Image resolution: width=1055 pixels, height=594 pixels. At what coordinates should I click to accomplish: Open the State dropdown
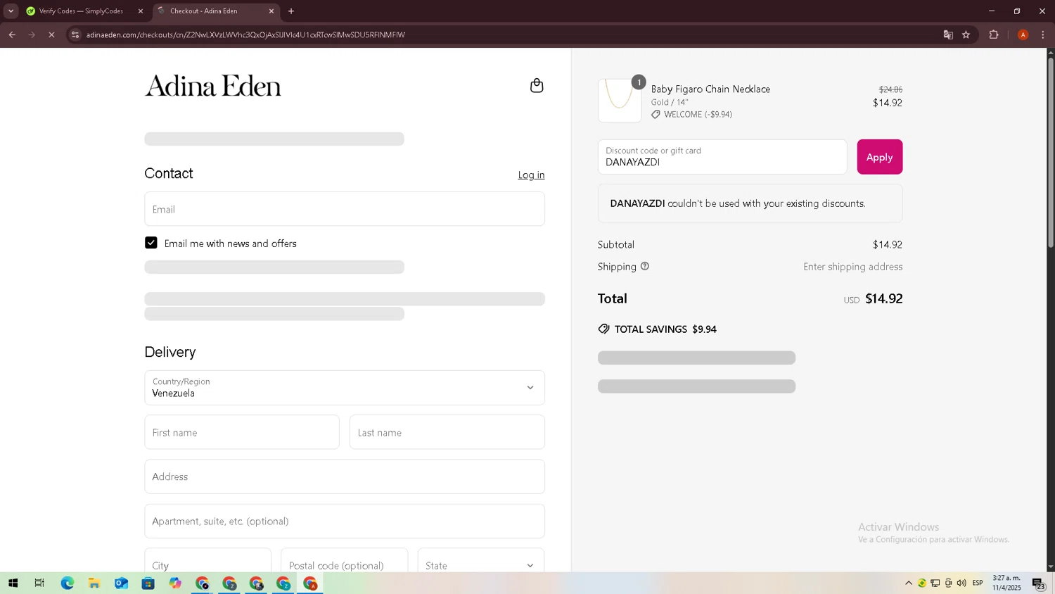click(481, 565)
